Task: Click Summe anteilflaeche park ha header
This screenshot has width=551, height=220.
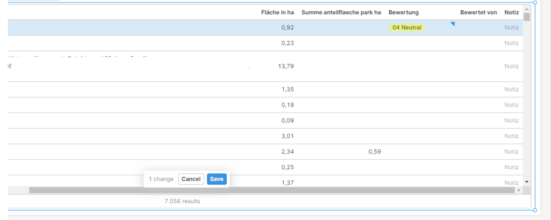Action: 341,12
